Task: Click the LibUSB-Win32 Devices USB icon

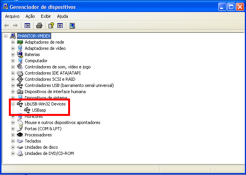Action: 20,104
